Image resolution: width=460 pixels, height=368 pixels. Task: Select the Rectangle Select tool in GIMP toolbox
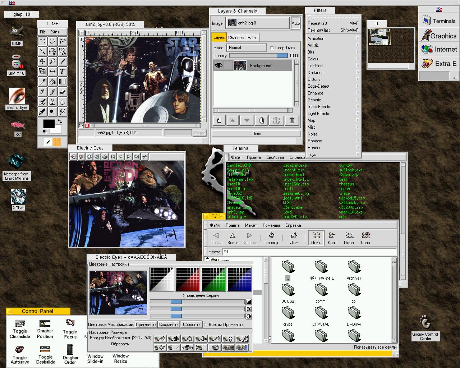(x=42, y=41)
